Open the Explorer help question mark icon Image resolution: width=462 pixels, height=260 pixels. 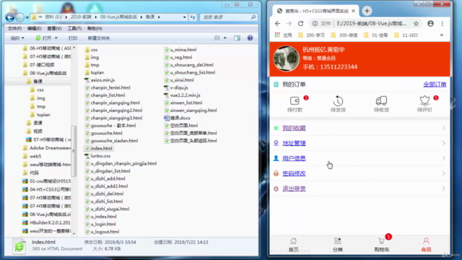[250, 38]
